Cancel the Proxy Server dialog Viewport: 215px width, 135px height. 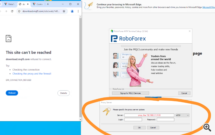coord(153,128)
